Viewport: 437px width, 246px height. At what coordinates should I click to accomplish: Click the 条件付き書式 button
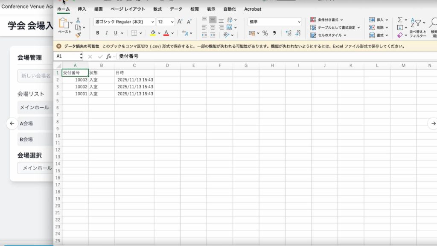point(327,20)
